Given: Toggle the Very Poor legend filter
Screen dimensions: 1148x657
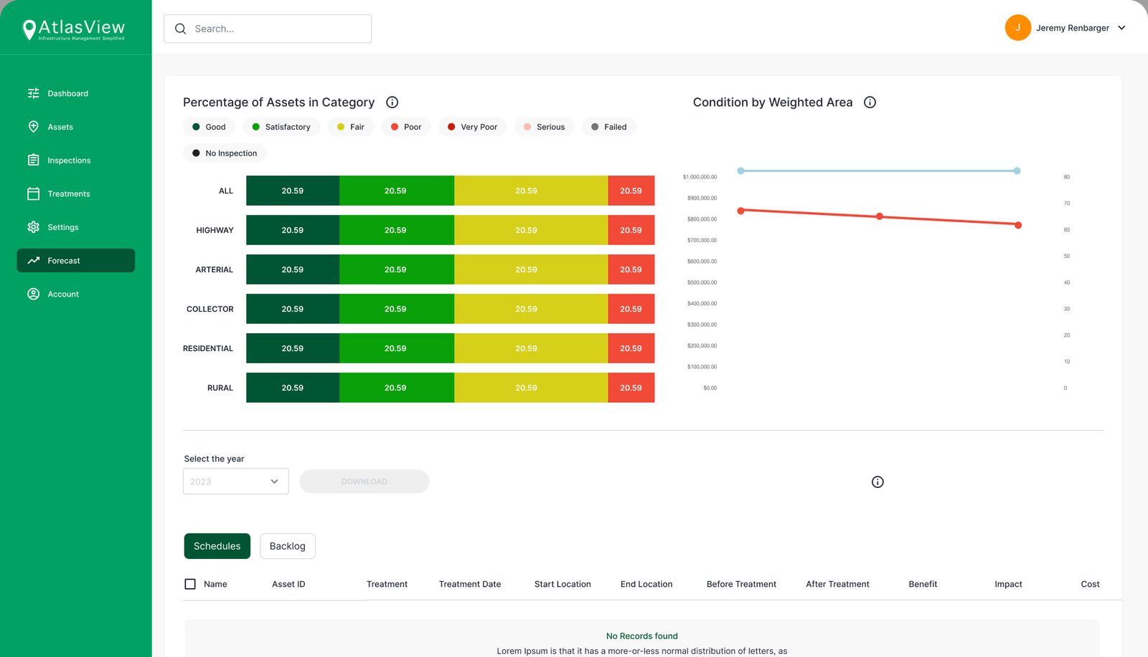Looking at the screenshot, I should (472, 127).
